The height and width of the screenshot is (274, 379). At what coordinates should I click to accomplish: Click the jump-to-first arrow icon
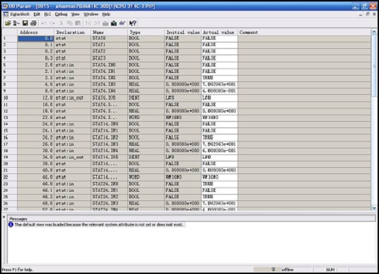[88, 23]
